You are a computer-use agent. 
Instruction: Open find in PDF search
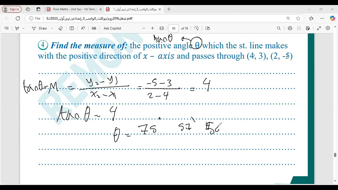click(279, 28)
